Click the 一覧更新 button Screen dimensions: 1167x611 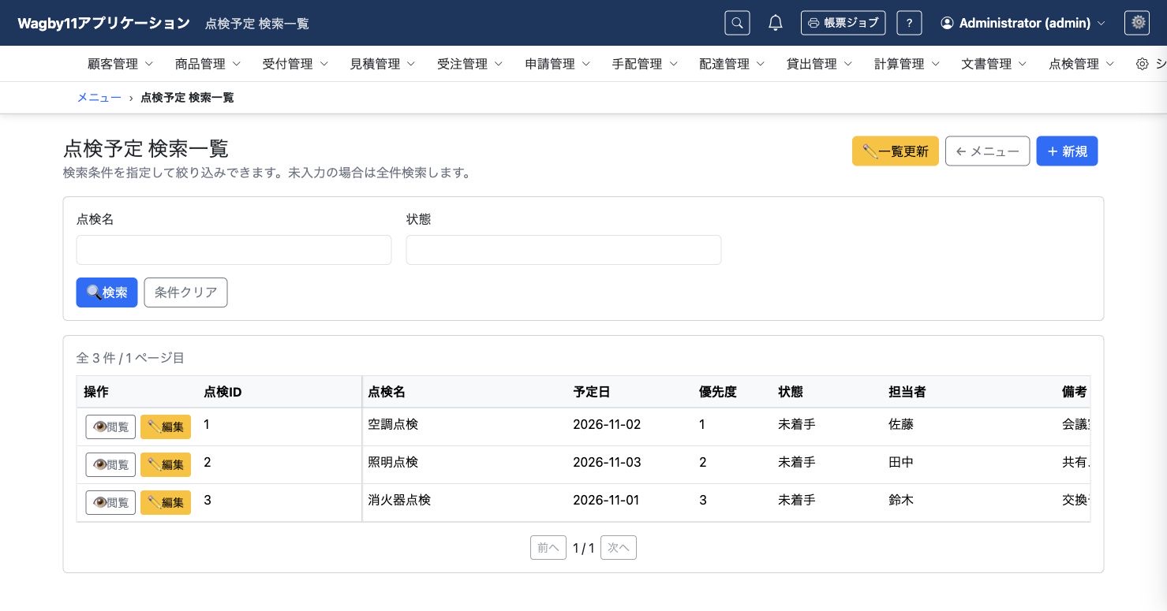pos(896,151)
